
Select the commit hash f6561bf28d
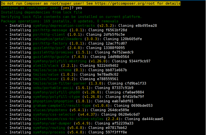coord(116,30)
